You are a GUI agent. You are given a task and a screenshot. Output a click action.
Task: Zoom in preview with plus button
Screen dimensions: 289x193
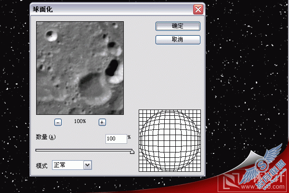102,122
